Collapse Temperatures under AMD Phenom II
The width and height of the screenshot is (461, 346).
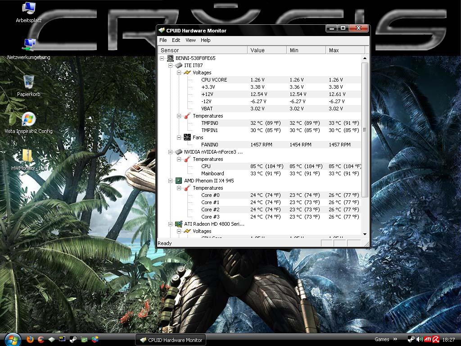(179, 188)
